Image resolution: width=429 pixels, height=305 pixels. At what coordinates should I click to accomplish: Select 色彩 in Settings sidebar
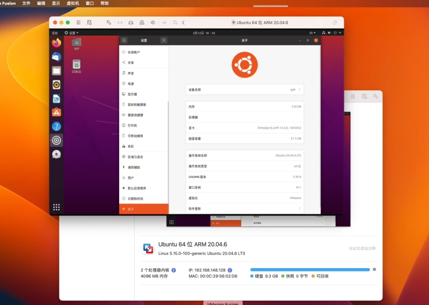tap(144, 146)
